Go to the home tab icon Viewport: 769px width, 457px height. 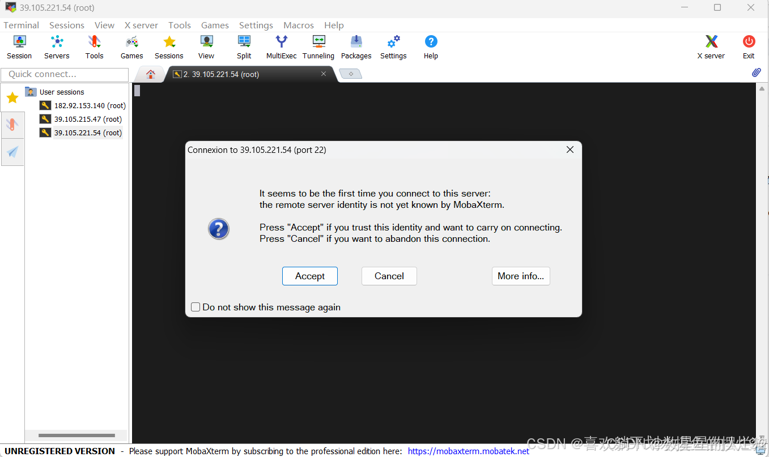click(151, 74)
